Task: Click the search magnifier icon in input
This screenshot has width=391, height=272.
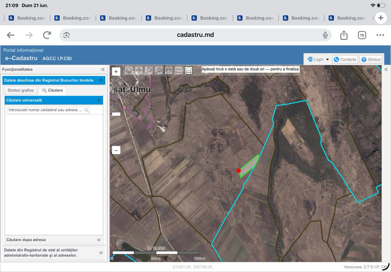Action: click(86, 110)
